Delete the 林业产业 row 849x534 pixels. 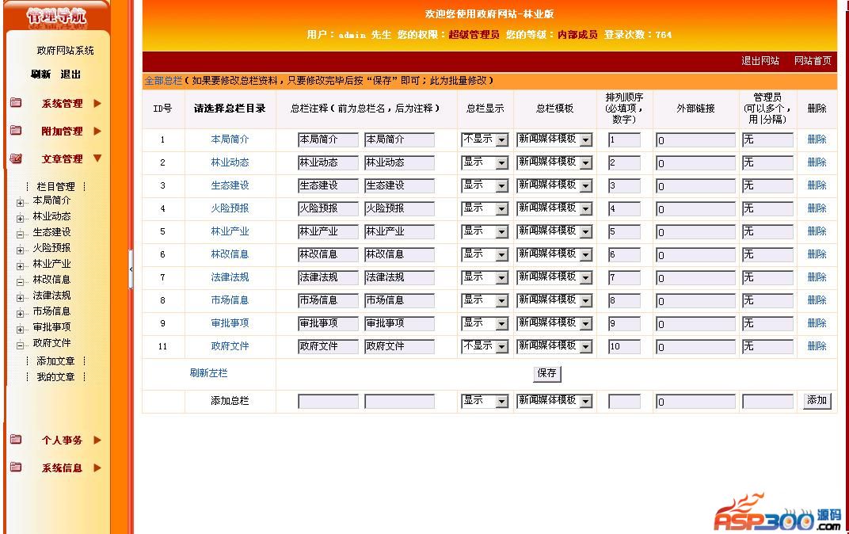click(817, 231)
